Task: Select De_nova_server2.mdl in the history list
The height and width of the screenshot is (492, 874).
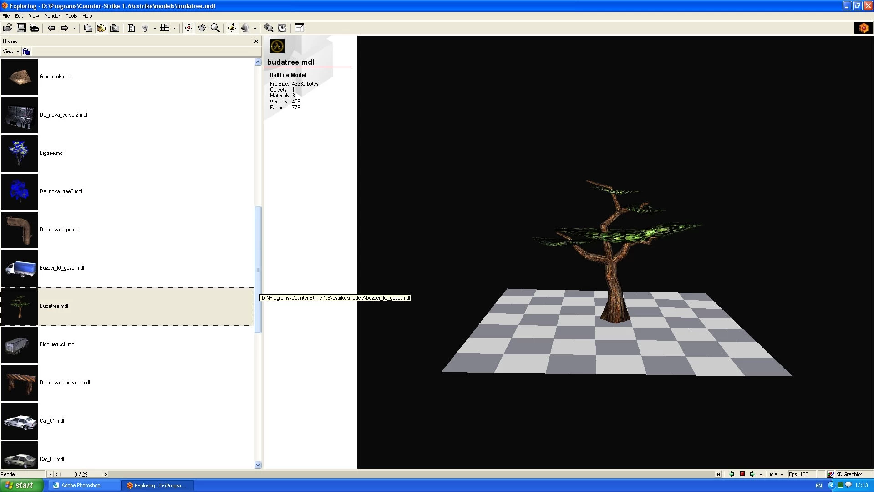Action: (x=127, y=115)
